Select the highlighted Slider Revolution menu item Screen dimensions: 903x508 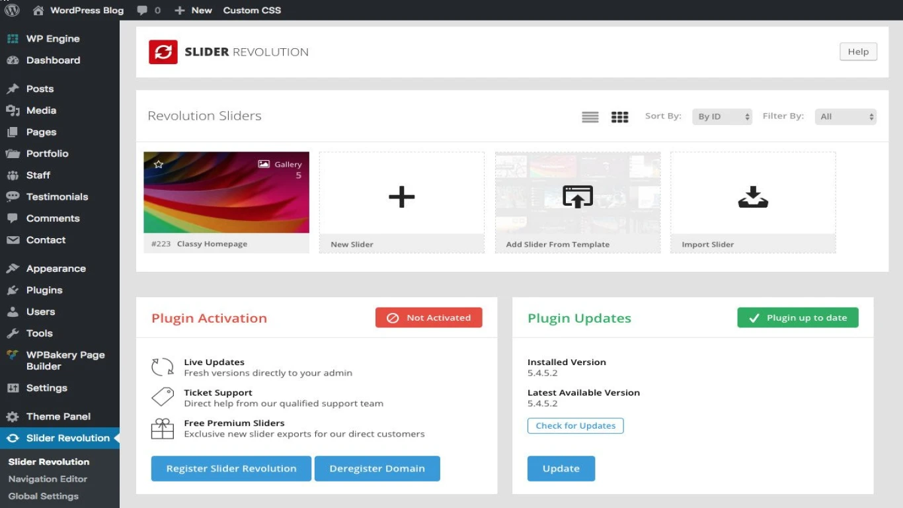click(x=59, y=438)
